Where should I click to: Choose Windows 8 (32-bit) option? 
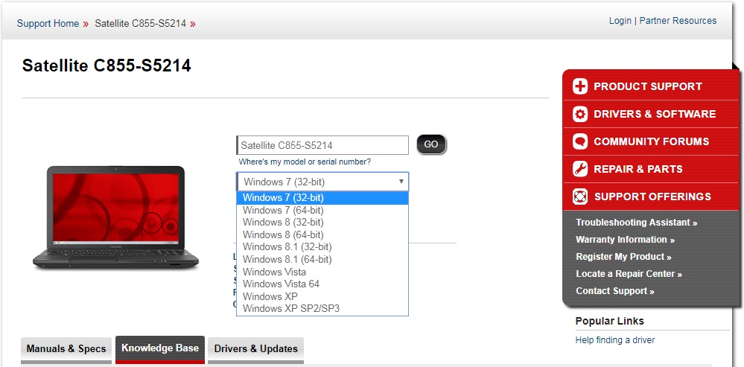pos(322,223)
